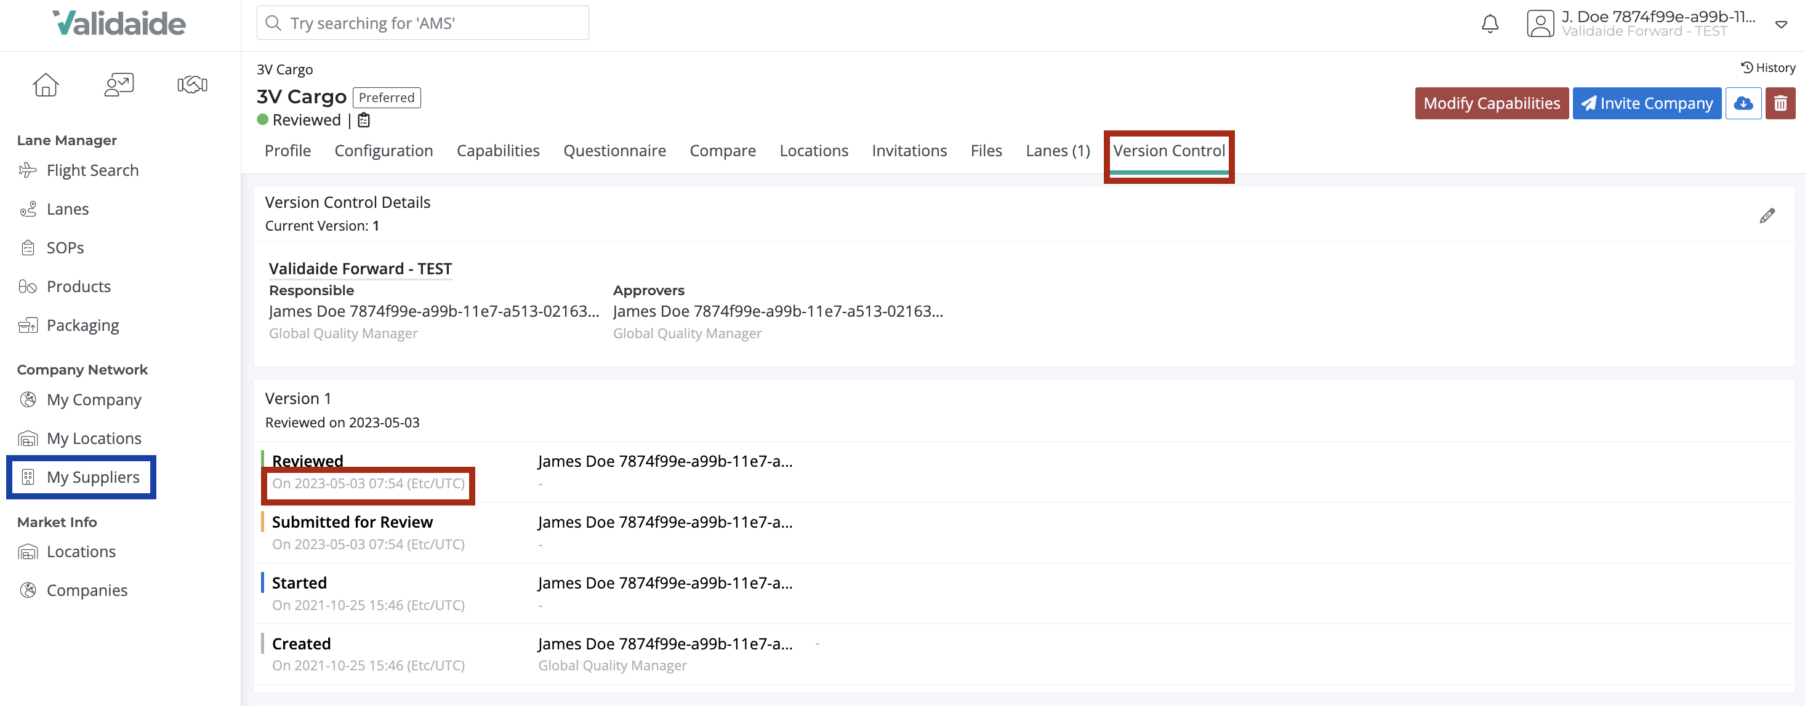Click the search magnifier icon
This screenshot has height=706, width=1805.
click(x=273, y=23)
